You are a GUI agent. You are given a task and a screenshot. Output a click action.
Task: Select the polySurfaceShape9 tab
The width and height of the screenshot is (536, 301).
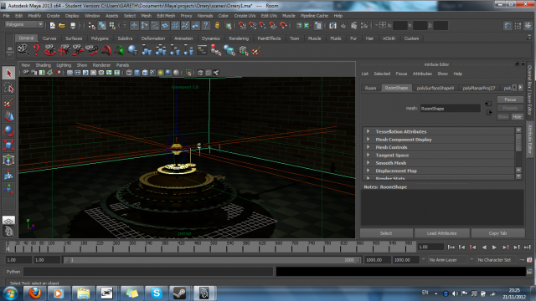tap(435, 88)
